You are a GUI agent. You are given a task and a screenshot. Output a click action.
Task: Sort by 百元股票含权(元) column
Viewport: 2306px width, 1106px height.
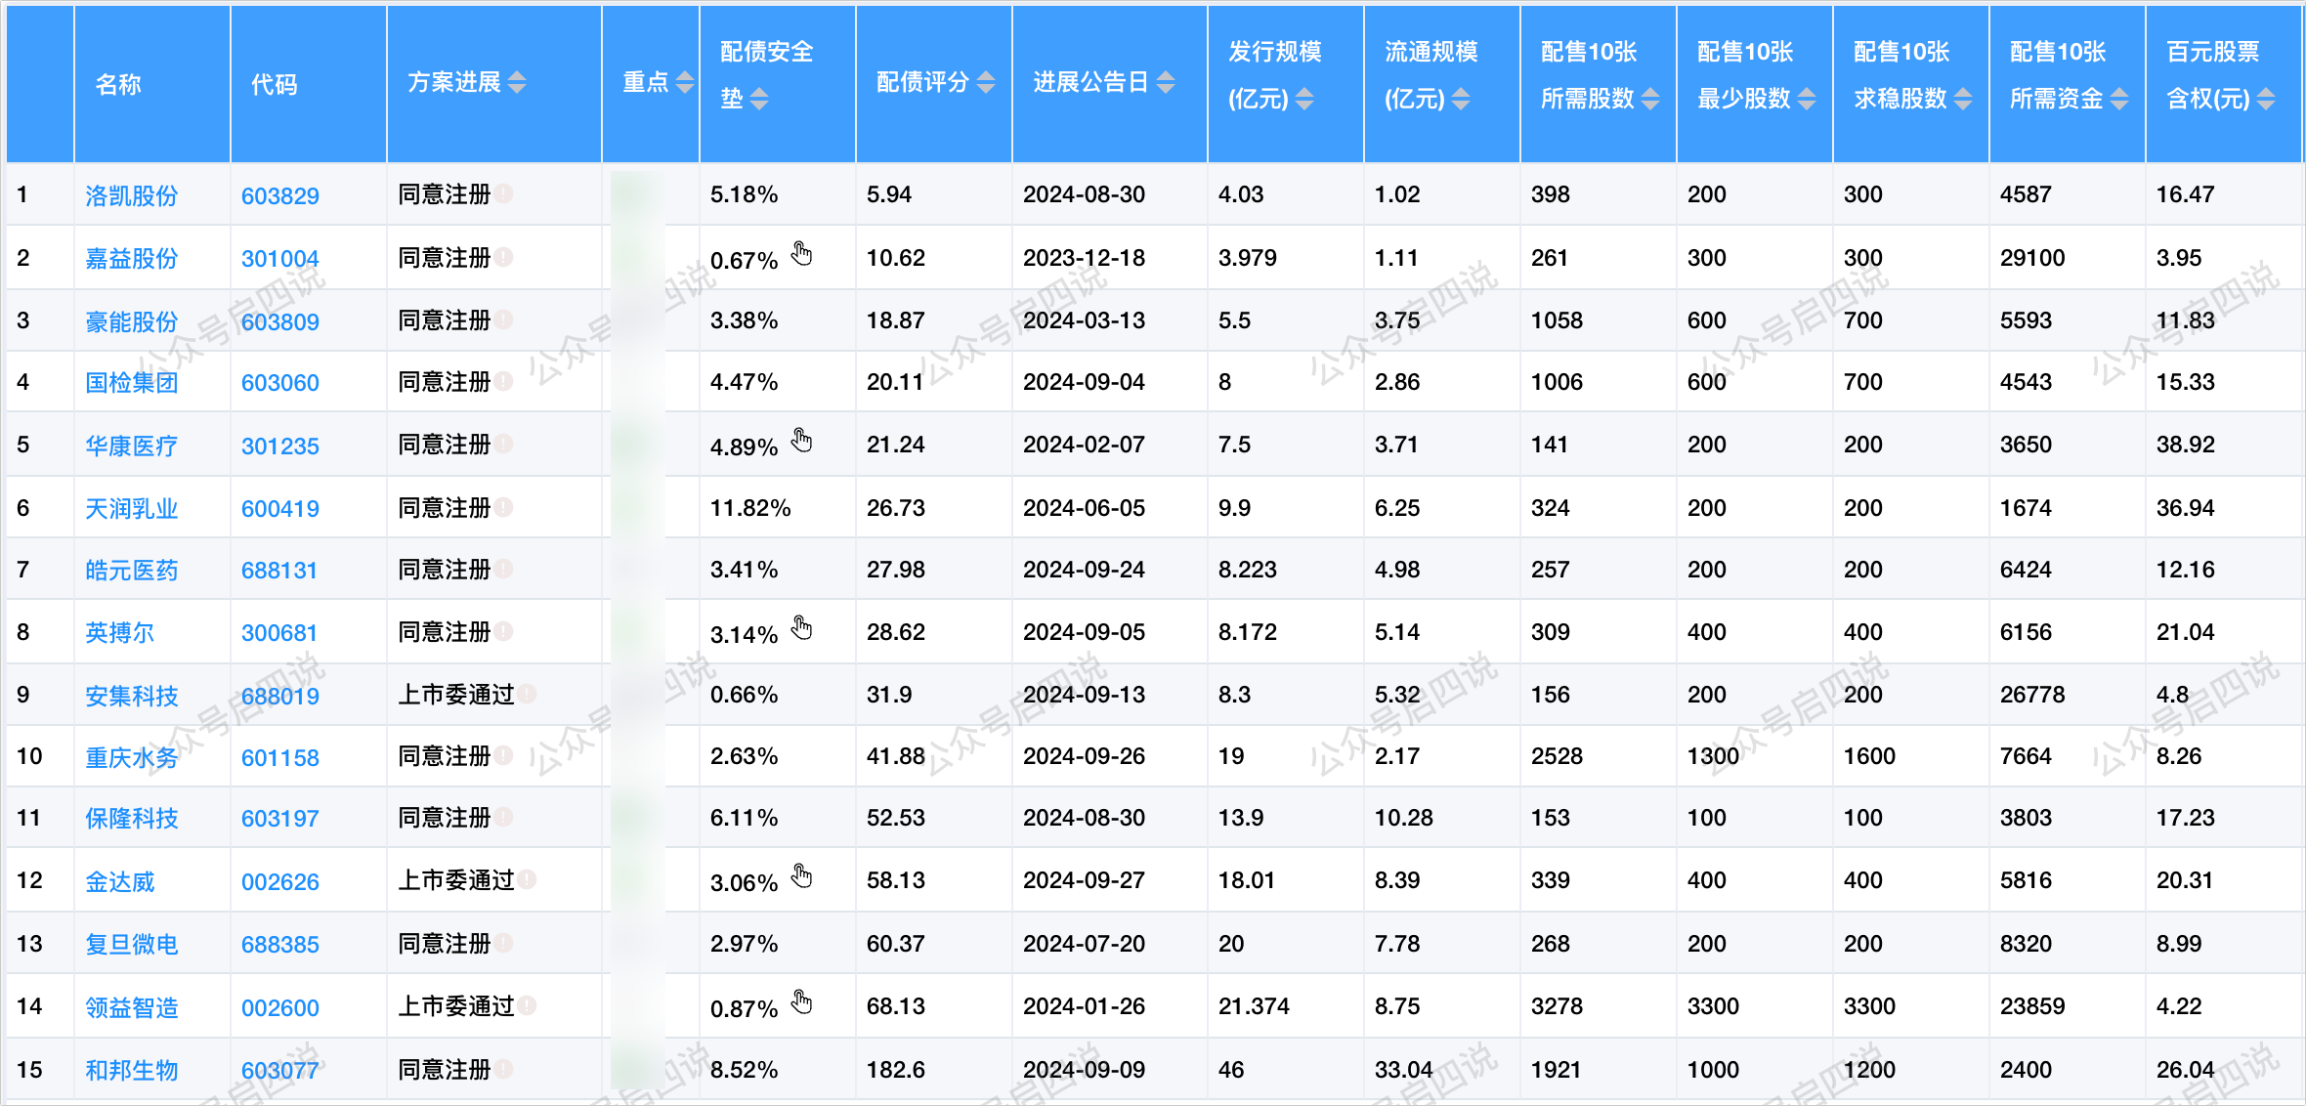[2266, 100]
